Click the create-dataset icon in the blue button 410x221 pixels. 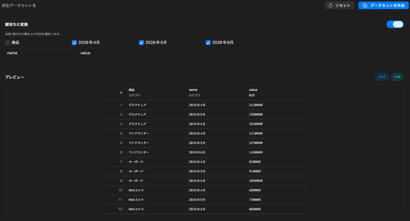[x=365, y=5]
